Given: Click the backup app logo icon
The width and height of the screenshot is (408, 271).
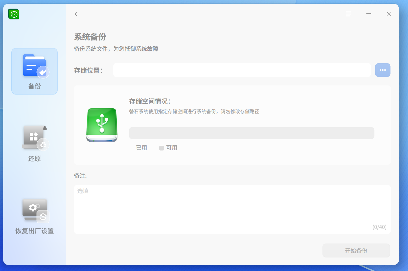Looking at the screenshot, I should point(14,14).
